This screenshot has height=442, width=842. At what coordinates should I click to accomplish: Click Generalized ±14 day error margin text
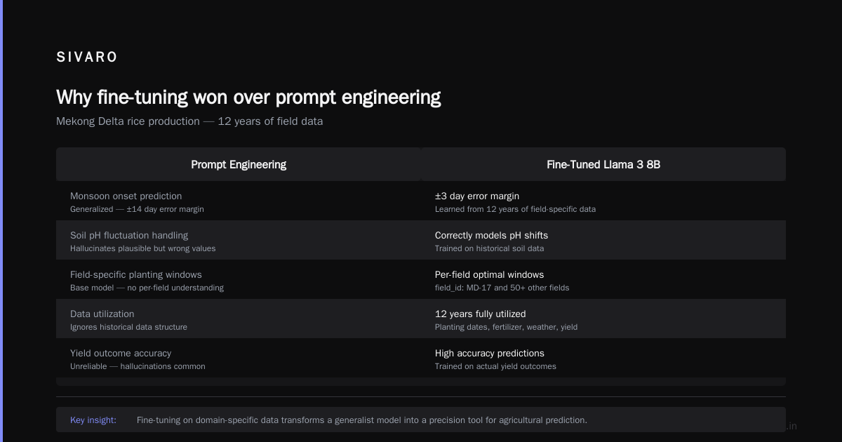137,209
